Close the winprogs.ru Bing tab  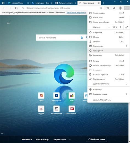click(52, 3)
